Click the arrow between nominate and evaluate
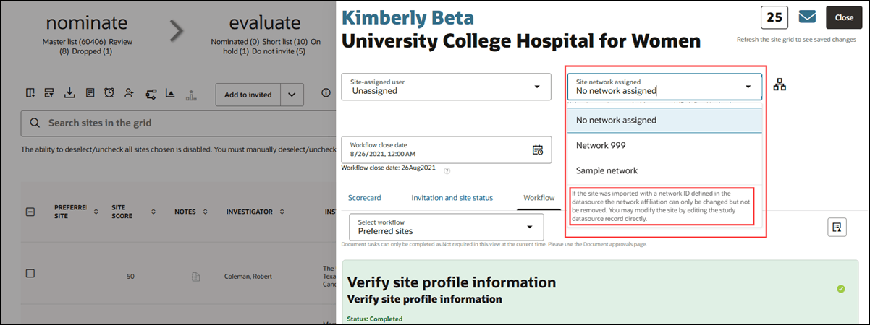870x325 pixels. pyautogui.click(x=176, y=30)
